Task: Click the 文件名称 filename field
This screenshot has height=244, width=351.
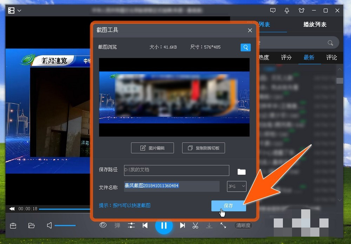Action: [172, 186]
